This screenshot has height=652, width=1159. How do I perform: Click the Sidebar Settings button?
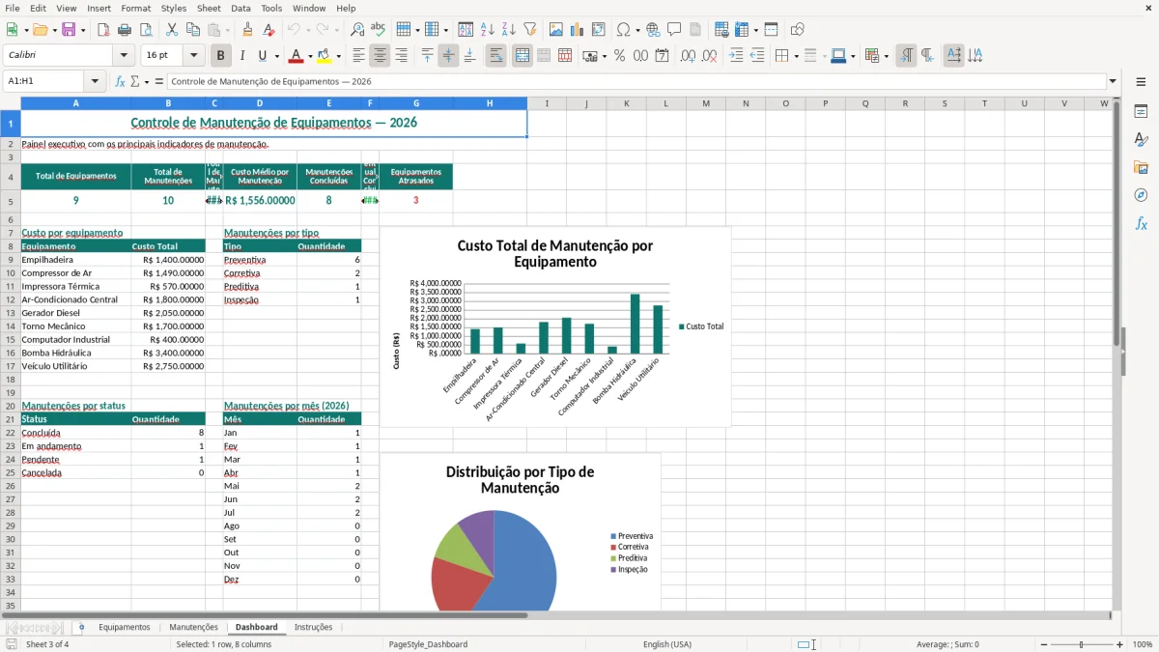click(1141, 82)
